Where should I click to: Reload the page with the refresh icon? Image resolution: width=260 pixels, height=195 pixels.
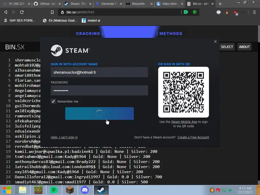coord(22,12)
